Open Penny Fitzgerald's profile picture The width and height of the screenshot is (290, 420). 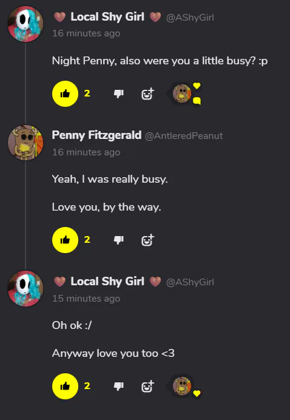pos(25,143)
